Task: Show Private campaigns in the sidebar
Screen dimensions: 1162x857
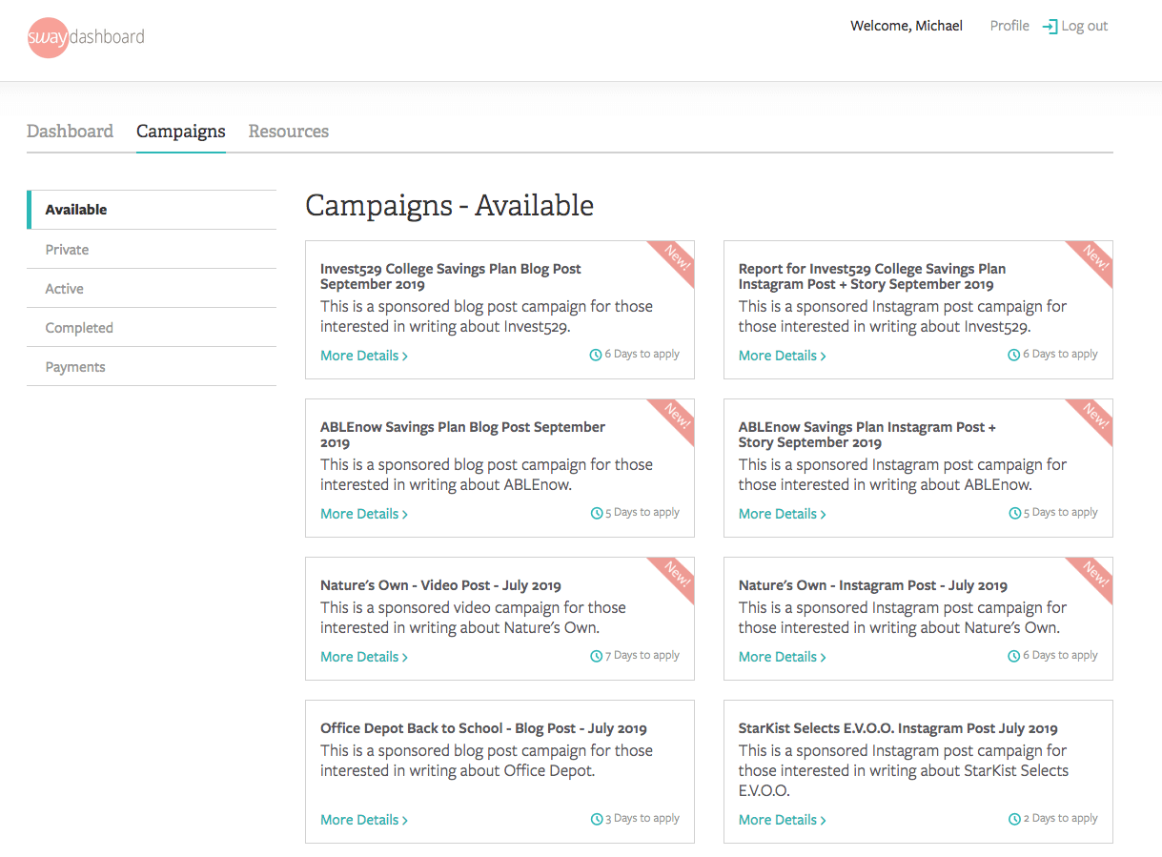Action: [x=152, y=250]
